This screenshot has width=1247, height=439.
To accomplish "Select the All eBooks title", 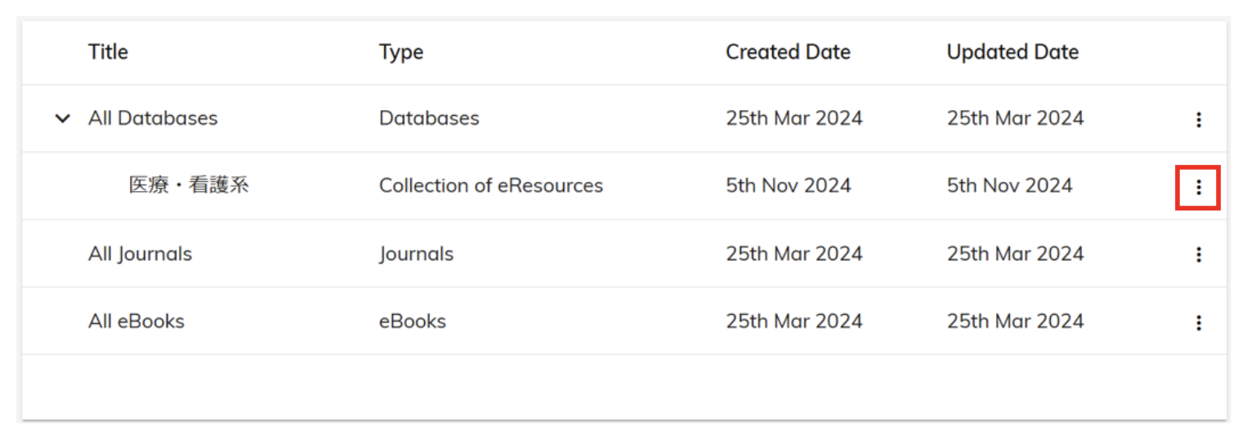I will pyautogui.click(x=136, y=321).
